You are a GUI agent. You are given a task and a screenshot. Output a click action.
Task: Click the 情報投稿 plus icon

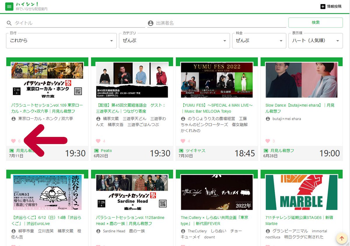pyautogui.click(x=323, y=6)
